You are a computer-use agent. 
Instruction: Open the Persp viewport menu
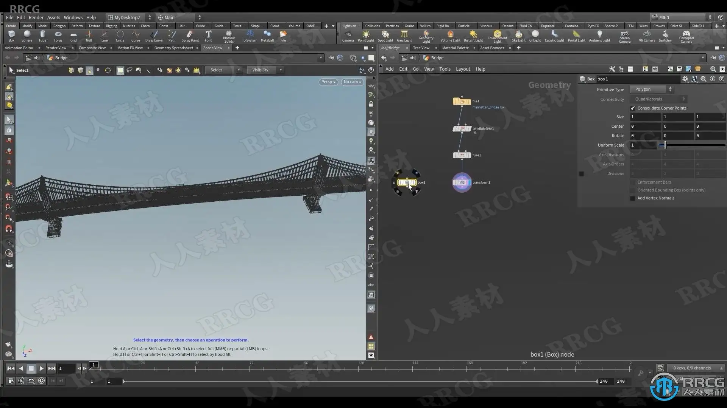(328, 82)
